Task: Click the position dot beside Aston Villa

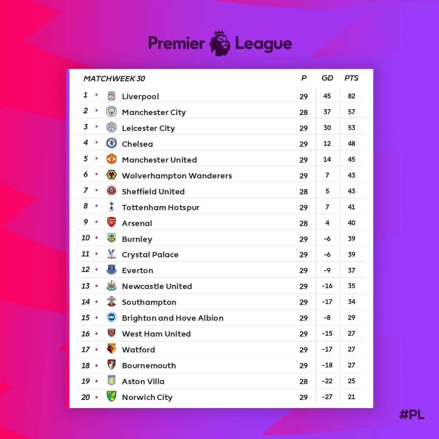Action: pyautogui.click(x=97, y=381)
